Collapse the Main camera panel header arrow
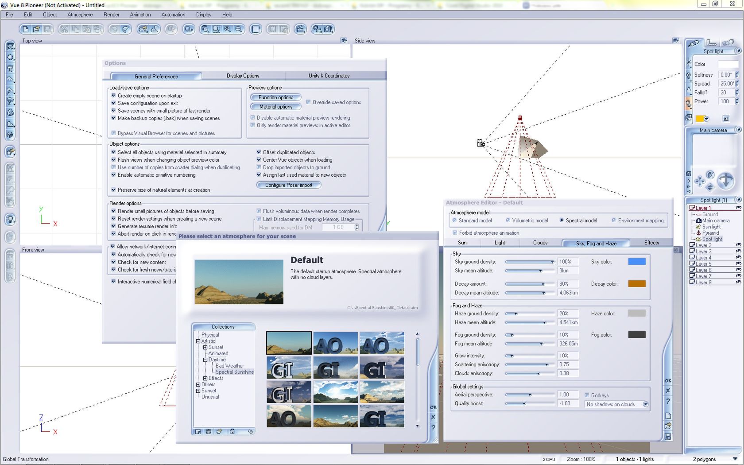The height and width of the screenshot is (465, 744). point(739,130)
